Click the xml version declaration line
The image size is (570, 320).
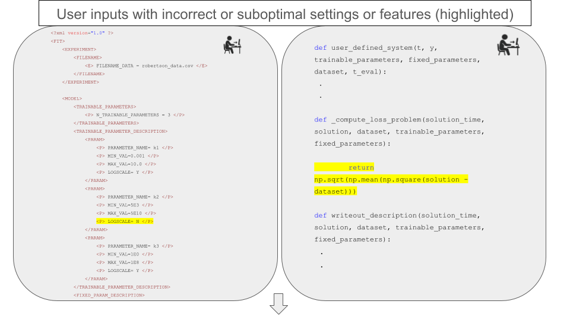82,33
